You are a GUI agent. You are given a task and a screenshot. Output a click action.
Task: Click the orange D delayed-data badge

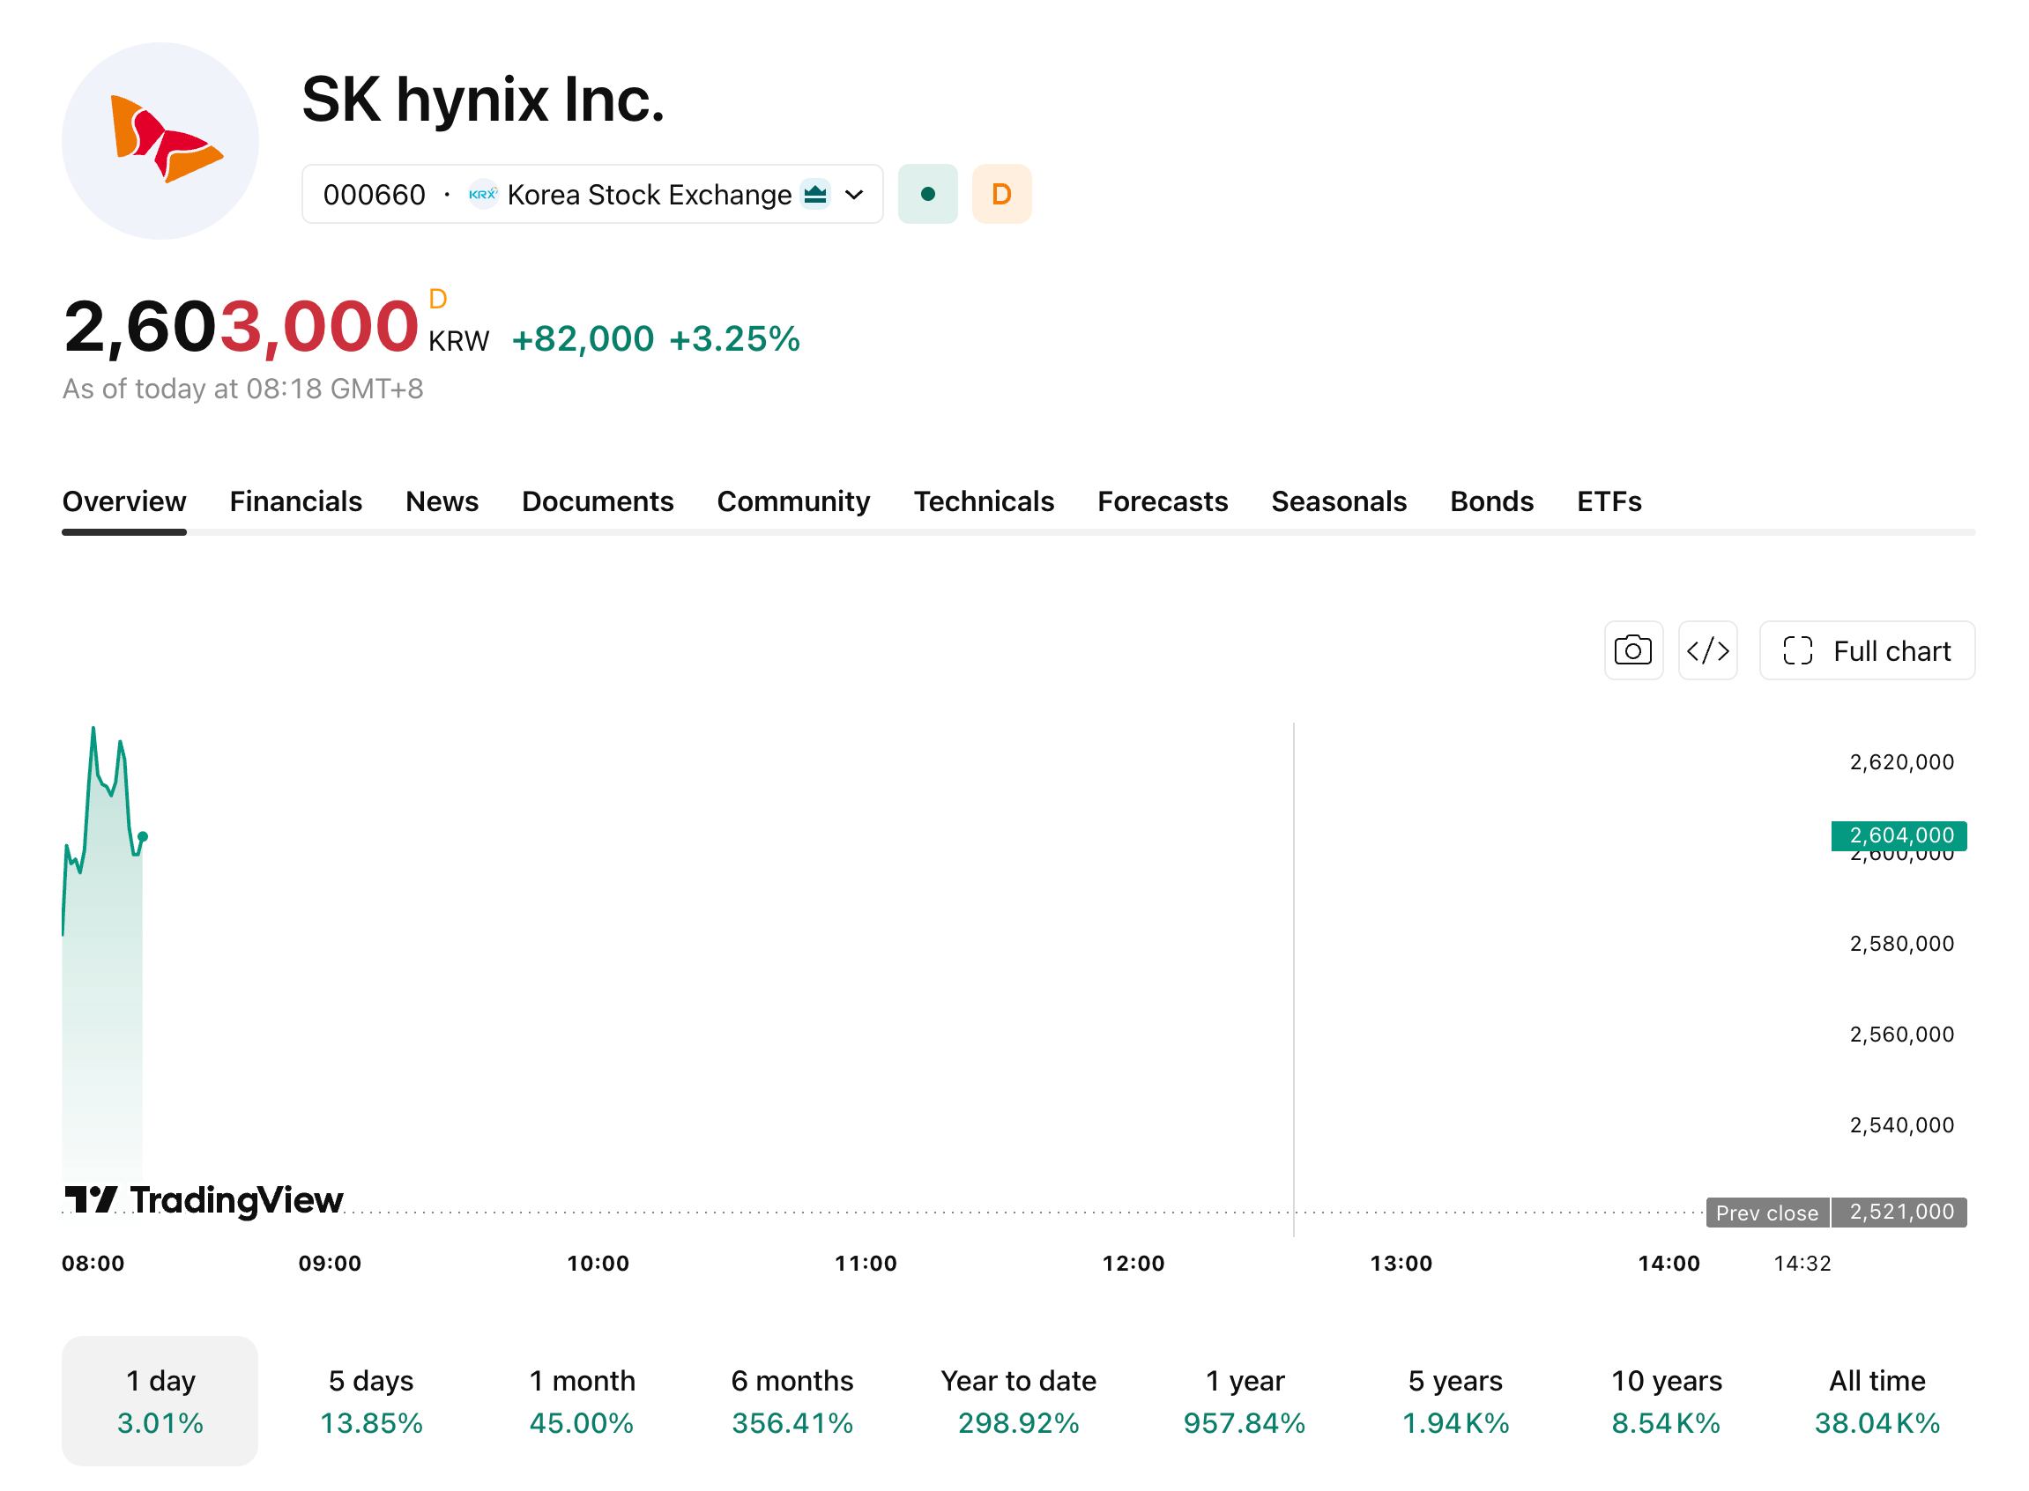point(1002,194)
